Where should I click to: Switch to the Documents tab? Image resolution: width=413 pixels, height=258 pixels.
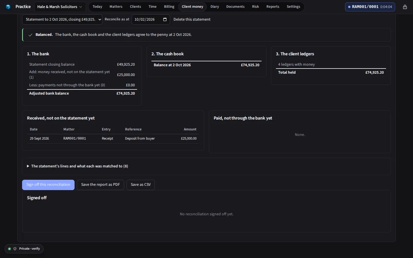coord(235,7)
